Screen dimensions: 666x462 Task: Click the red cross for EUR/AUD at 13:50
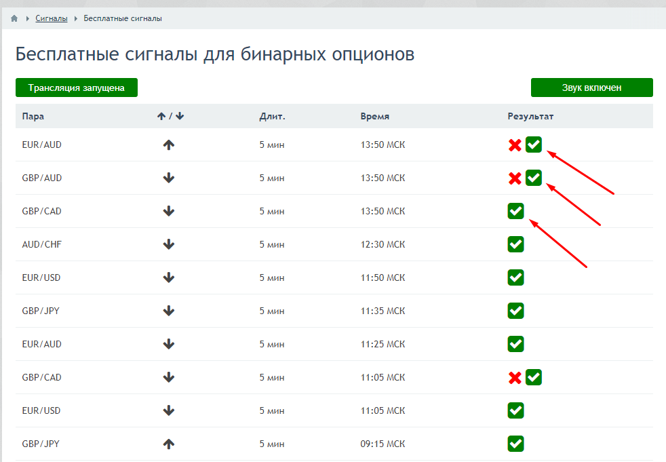[515, 145]
